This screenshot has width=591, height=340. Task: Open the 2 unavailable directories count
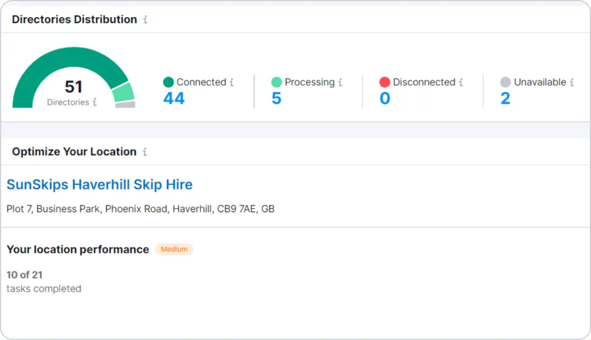pyautogui.click(x=506, y=98)
